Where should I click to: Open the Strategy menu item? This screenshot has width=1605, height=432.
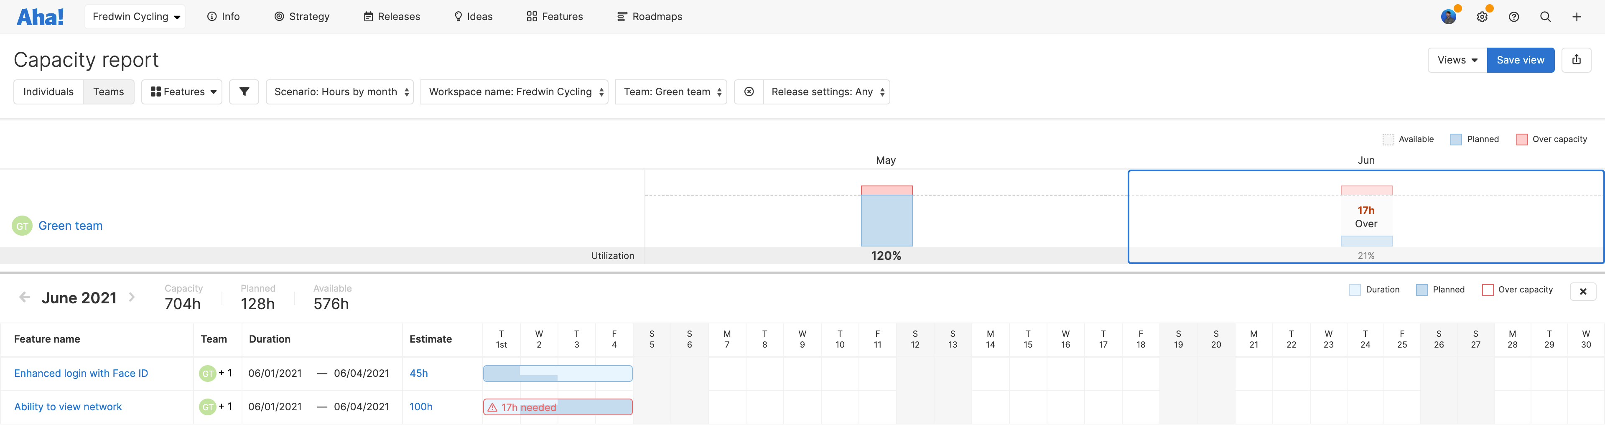click(303, 16)
